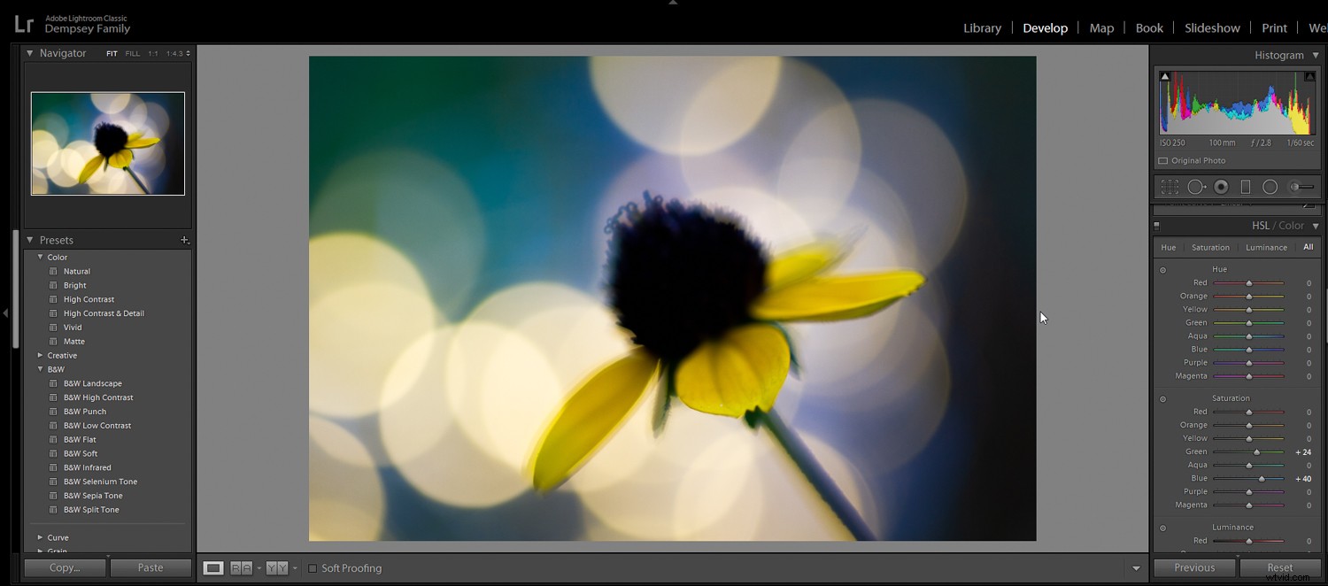Click the Previous button
Image resolution: width=1328 pixels, height=586 pixels.
pyautogui.click(x=1193, y=567)
